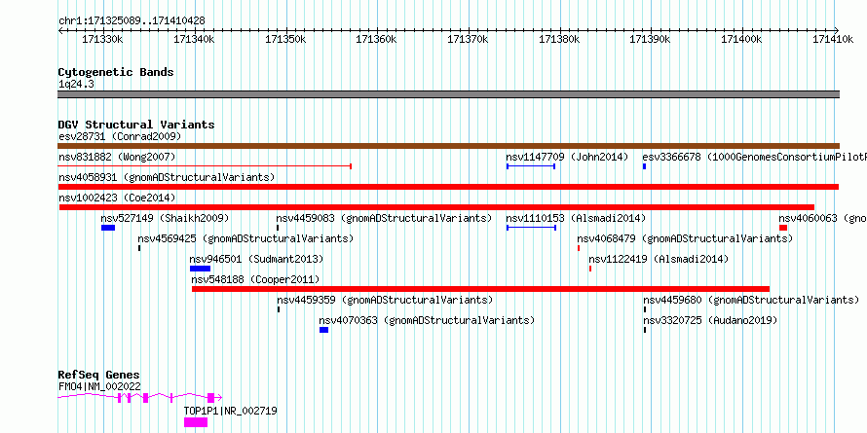The image size is (867, 433).
Task: Click the chr1:171325089..171410428 coordinates text
Action: (132, 21)
